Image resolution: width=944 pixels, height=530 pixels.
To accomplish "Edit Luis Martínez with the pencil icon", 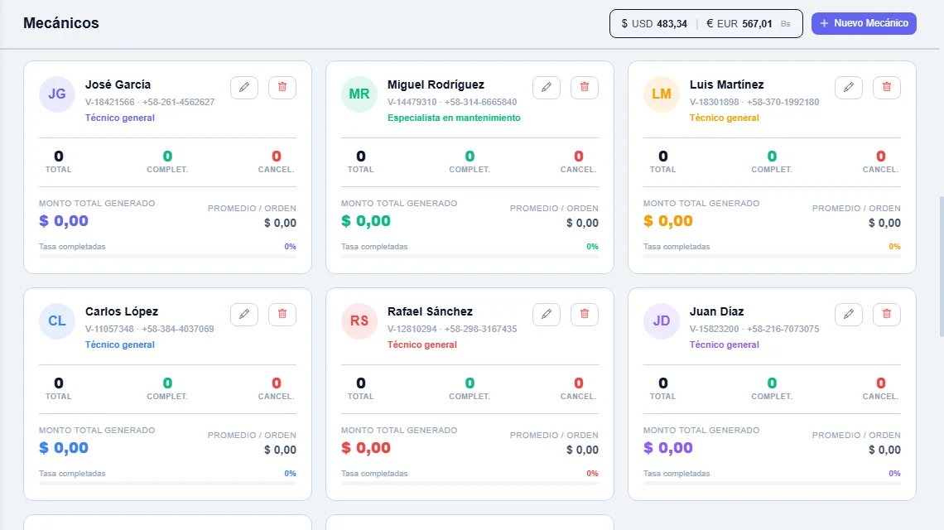I will point(849,87).
